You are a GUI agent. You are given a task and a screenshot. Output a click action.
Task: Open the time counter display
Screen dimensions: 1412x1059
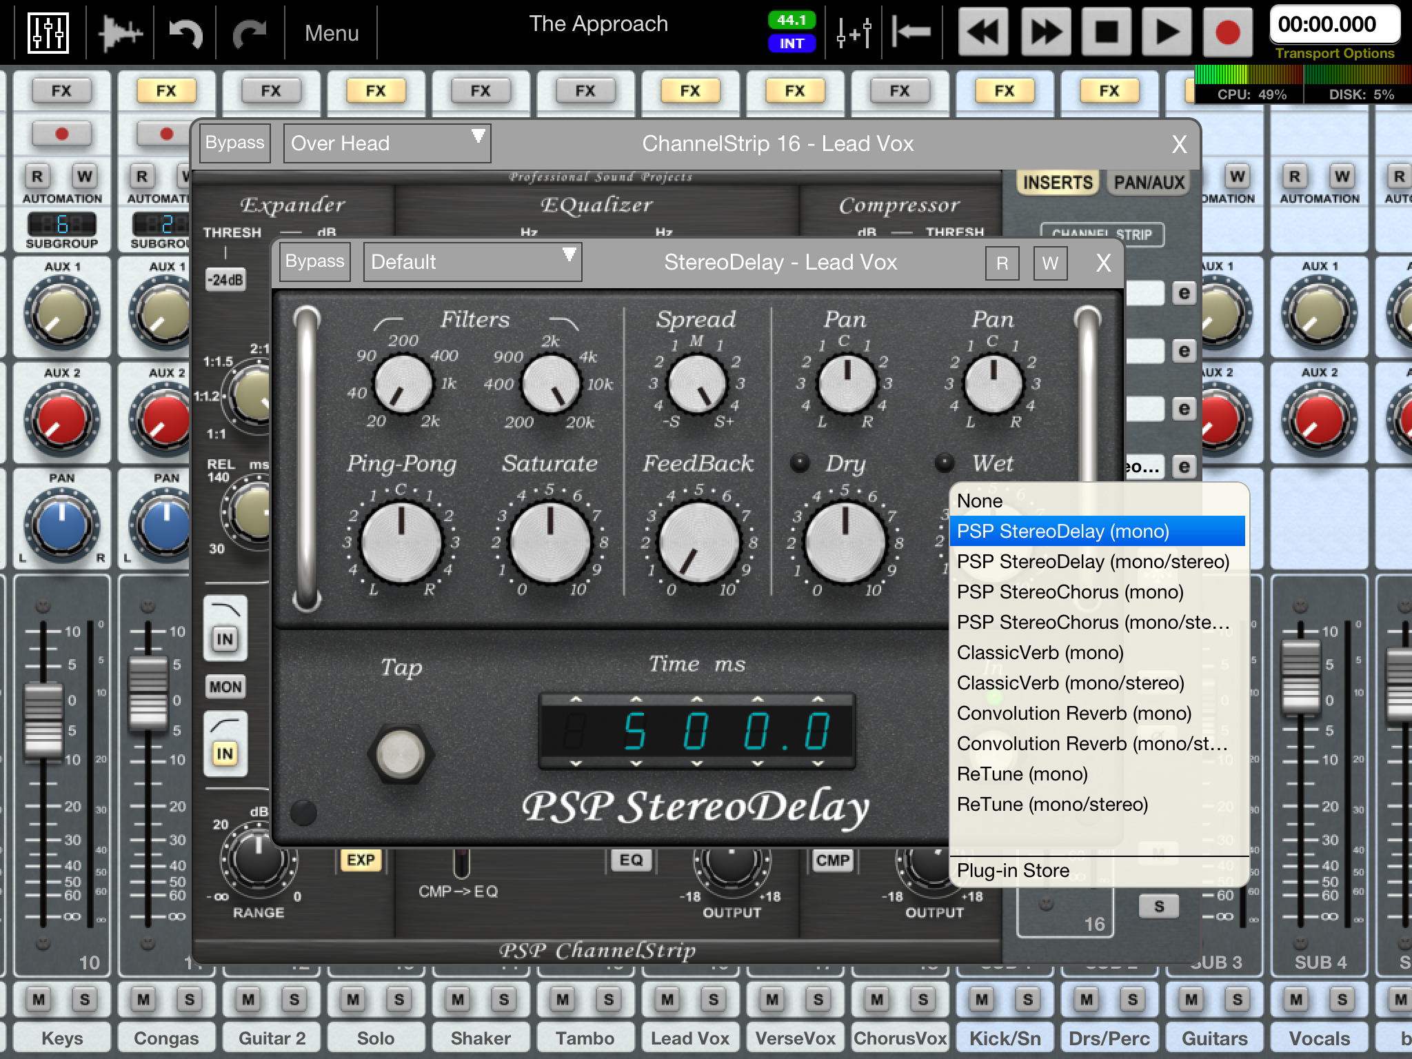pos(1334,25)
